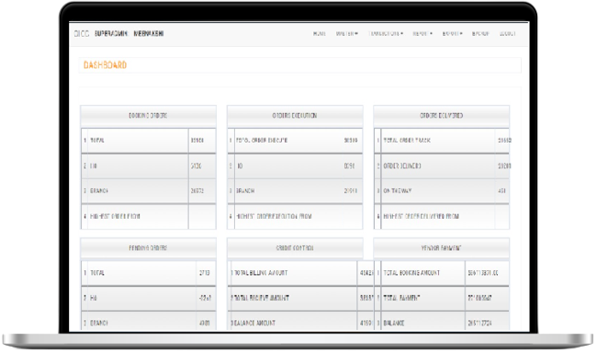
Task: Click HO row in Booking Orders
Action: pos(148,166)
